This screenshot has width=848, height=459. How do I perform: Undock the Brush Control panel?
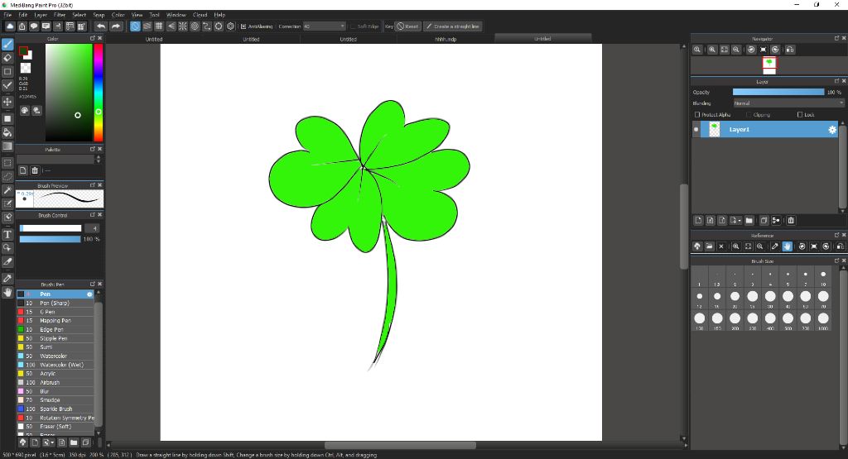click(93, 215)
